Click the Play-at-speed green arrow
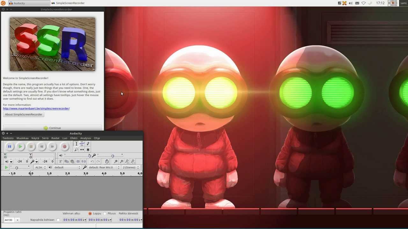 coord(6,167)
